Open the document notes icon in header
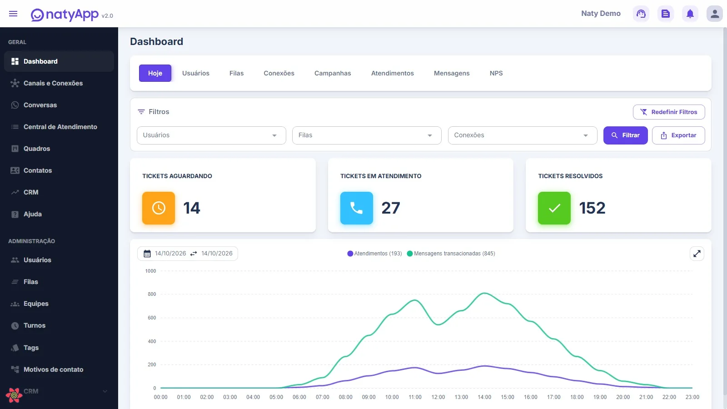Screen dimensions: 727x409 point(666,14)
